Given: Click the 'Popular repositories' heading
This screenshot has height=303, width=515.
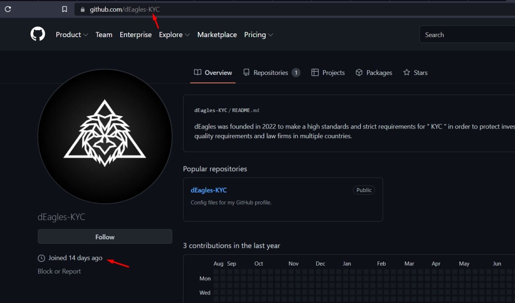Looking at the screenshot, I should pyautogui.click(x=215, y=169).
